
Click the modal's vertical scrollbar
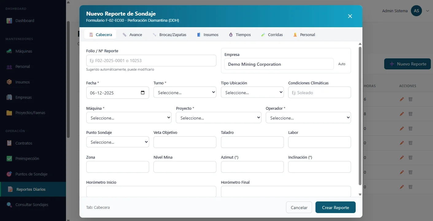click(x=360, y=116)
